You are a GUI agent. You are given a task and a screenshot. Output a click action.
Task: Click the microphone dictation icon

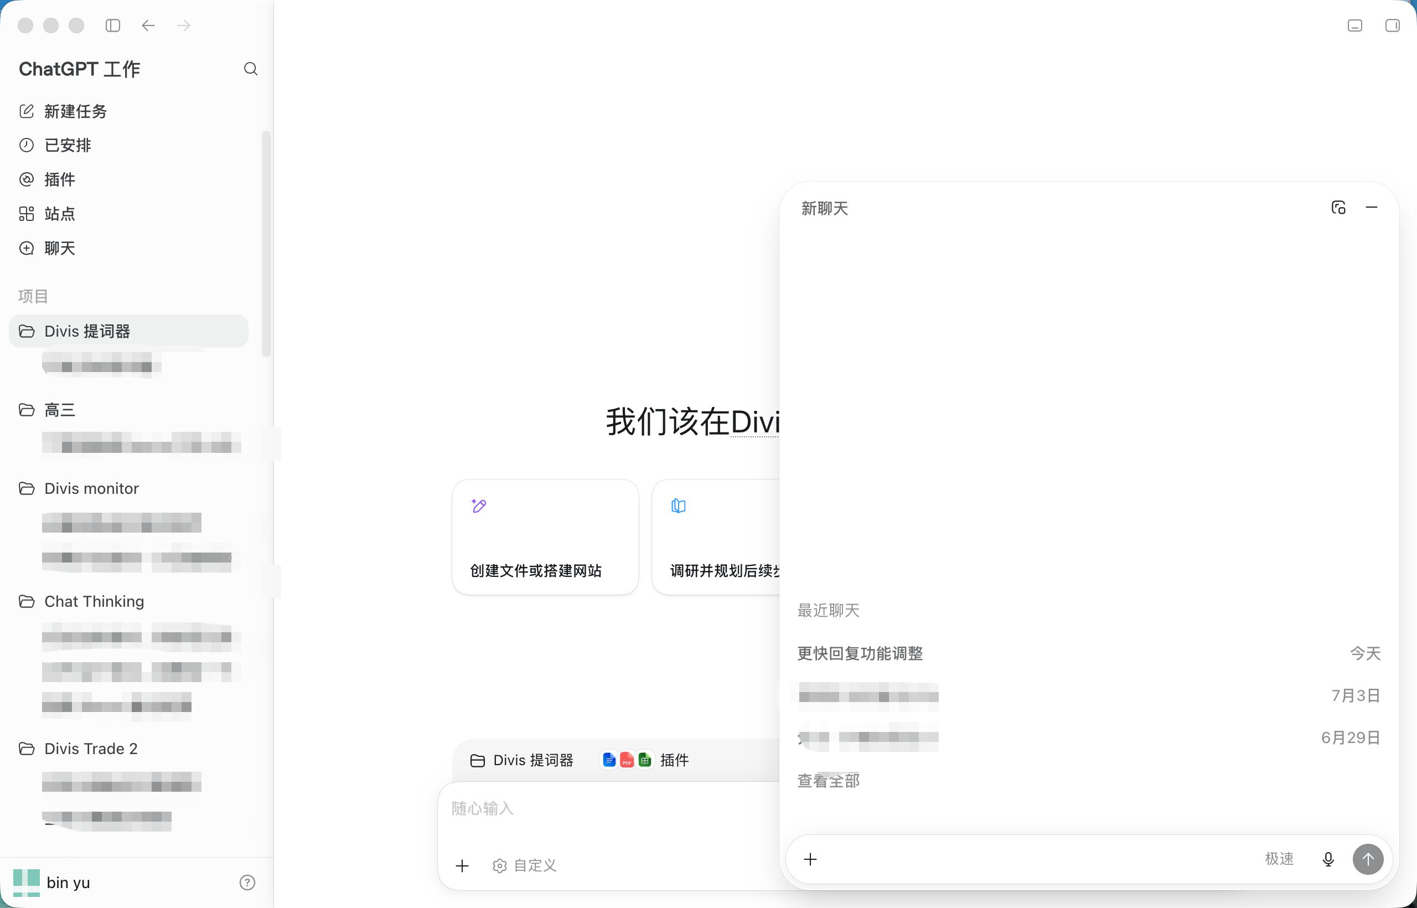1328,859
